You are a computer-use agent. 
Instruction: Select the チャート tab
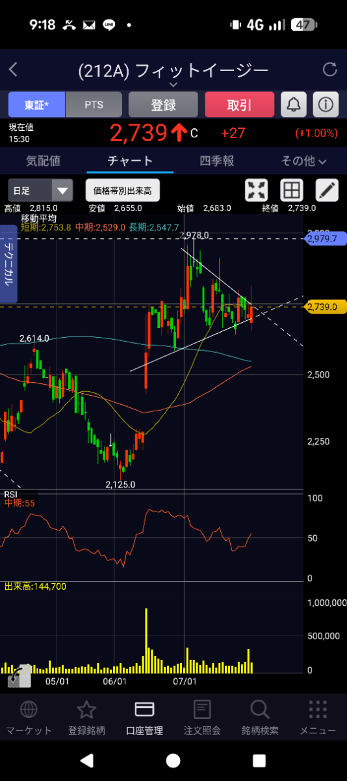tap(130, 161)
